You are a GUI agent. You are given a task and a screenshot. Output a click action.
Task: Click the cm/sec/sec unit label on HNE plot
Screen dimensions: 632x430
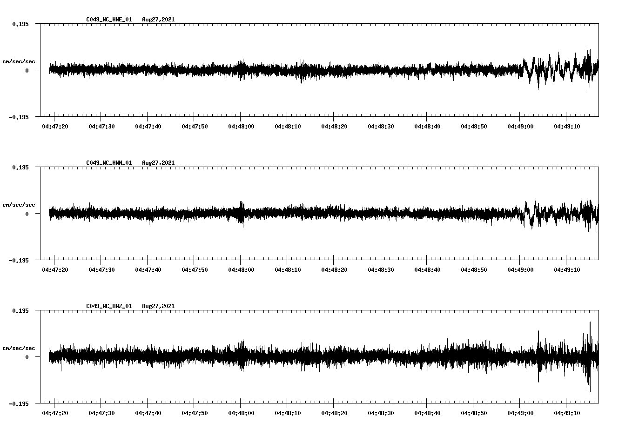(x=19, y=61)
